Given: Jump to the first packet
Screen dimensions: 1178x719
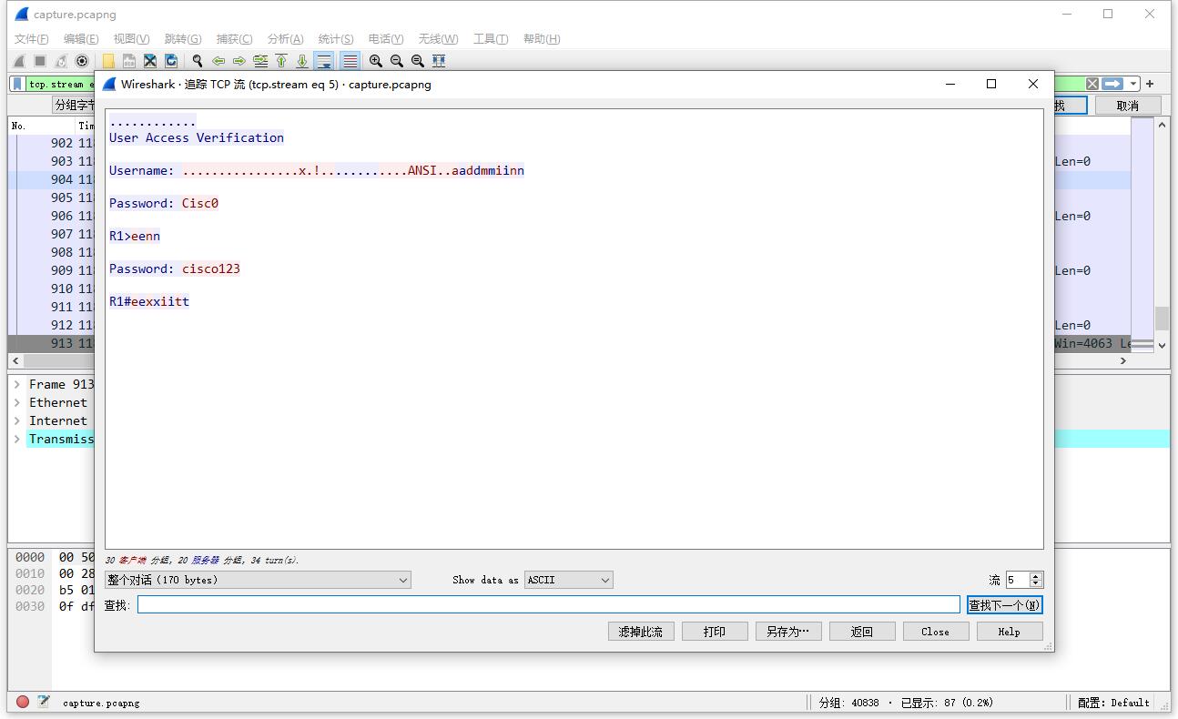Looking at the screenshot, I should [281, 61].
